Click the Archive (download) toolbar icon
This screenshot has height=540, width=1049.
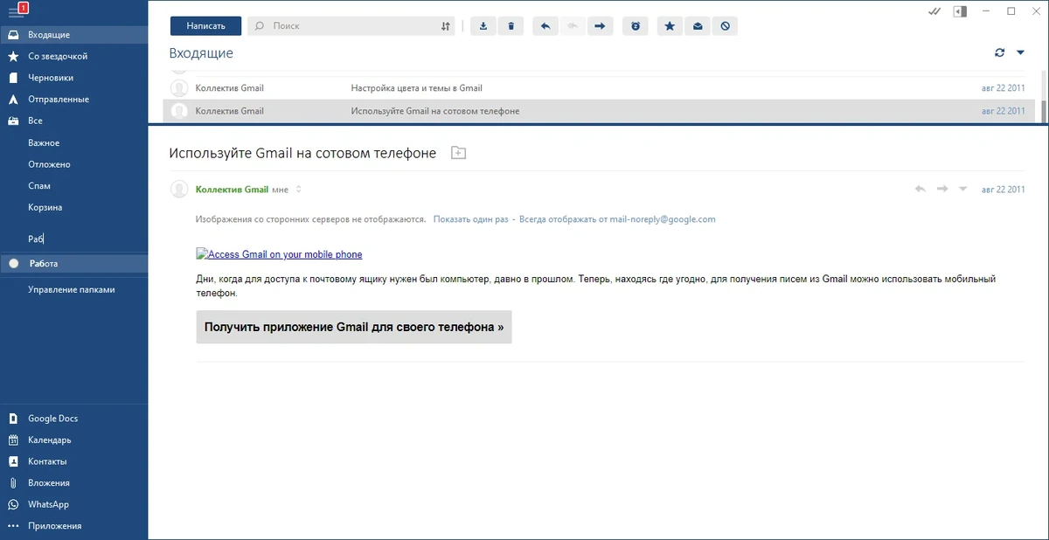[x=483, y=26]
